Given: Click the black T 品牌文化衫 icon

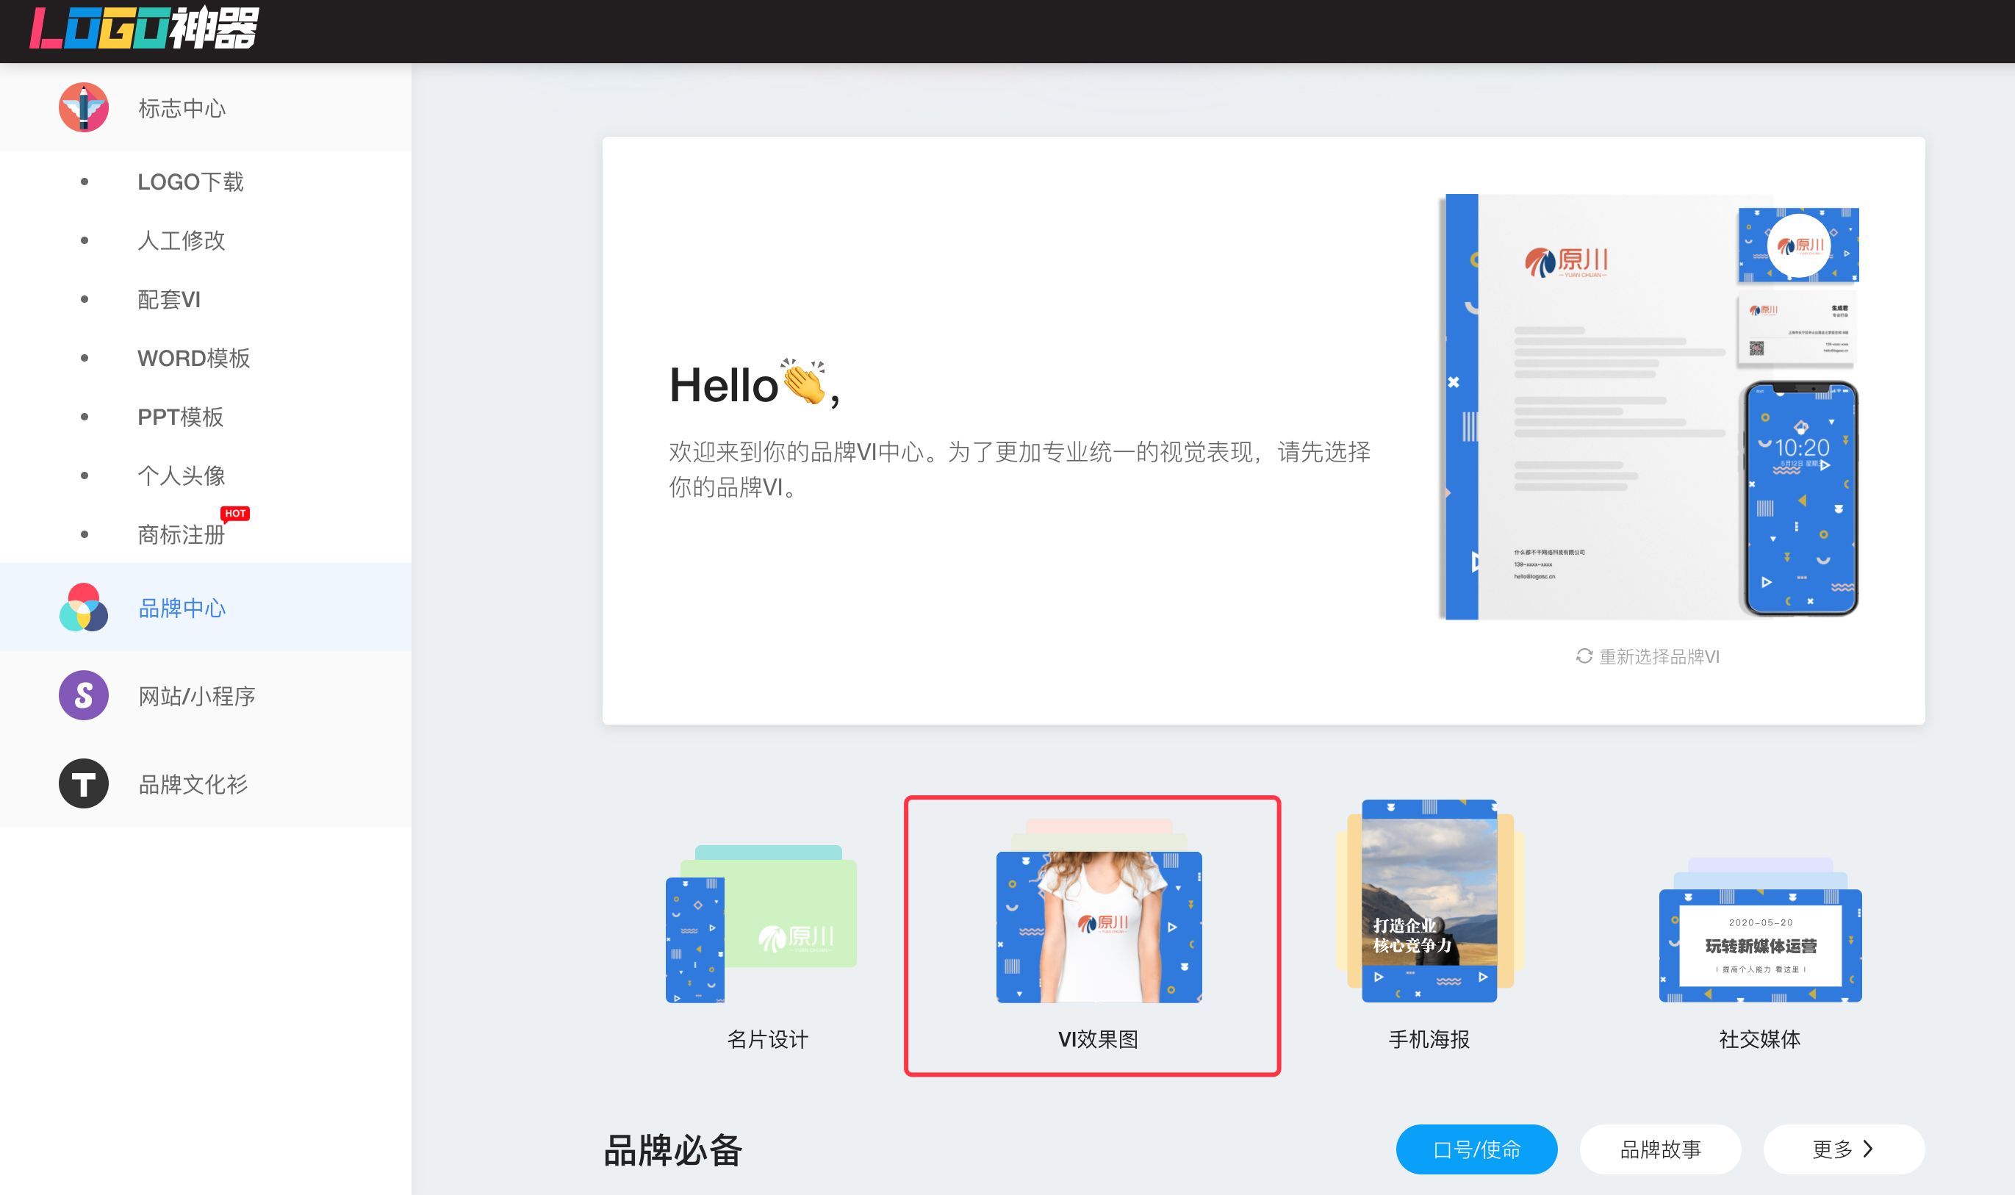Looking at the screenshot, I should coord(84,783).
